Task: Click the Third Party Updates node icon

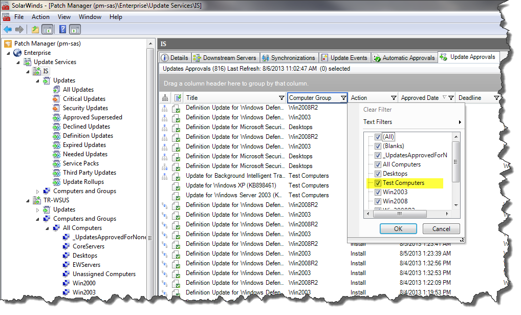Action: point(56,173)
